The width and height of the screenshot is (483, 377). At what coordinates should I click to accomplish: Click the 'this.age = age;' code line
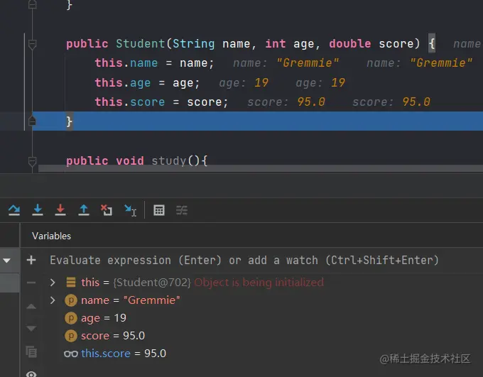tap(148, 83)
